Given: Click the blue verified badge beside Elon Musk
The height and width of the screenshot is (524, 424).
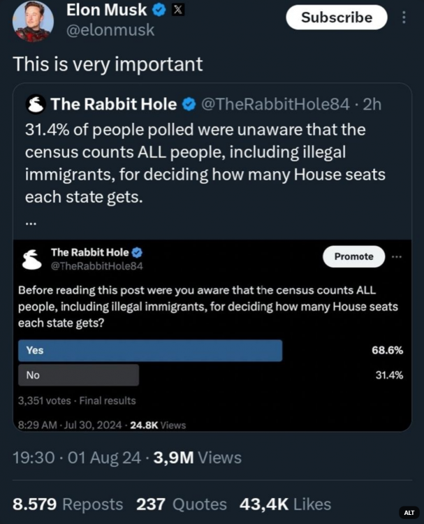Looking at the screenshot, I should click(x=159, y=10).
